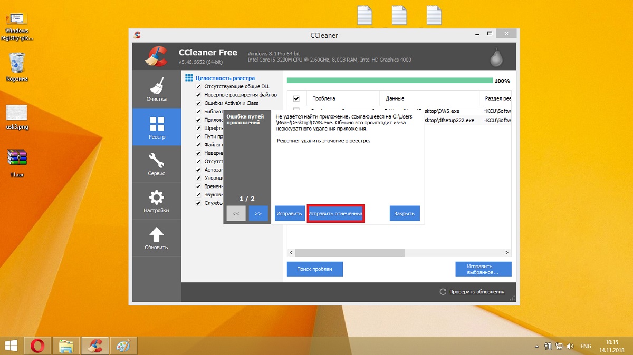Show hidden tray icons arrow
This screenshot has width=633, height=355.
[536, 346]
